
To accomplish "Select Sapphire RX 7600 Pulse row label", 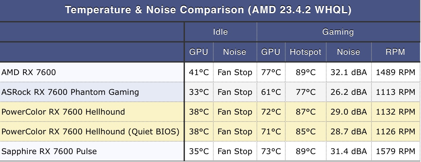I will [49, 151].
